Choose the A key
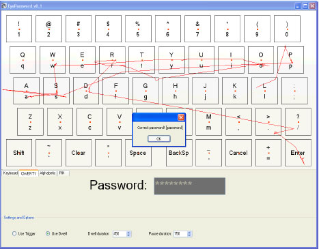Viewport: 319px width, 249px height. [x=26, y=91]
